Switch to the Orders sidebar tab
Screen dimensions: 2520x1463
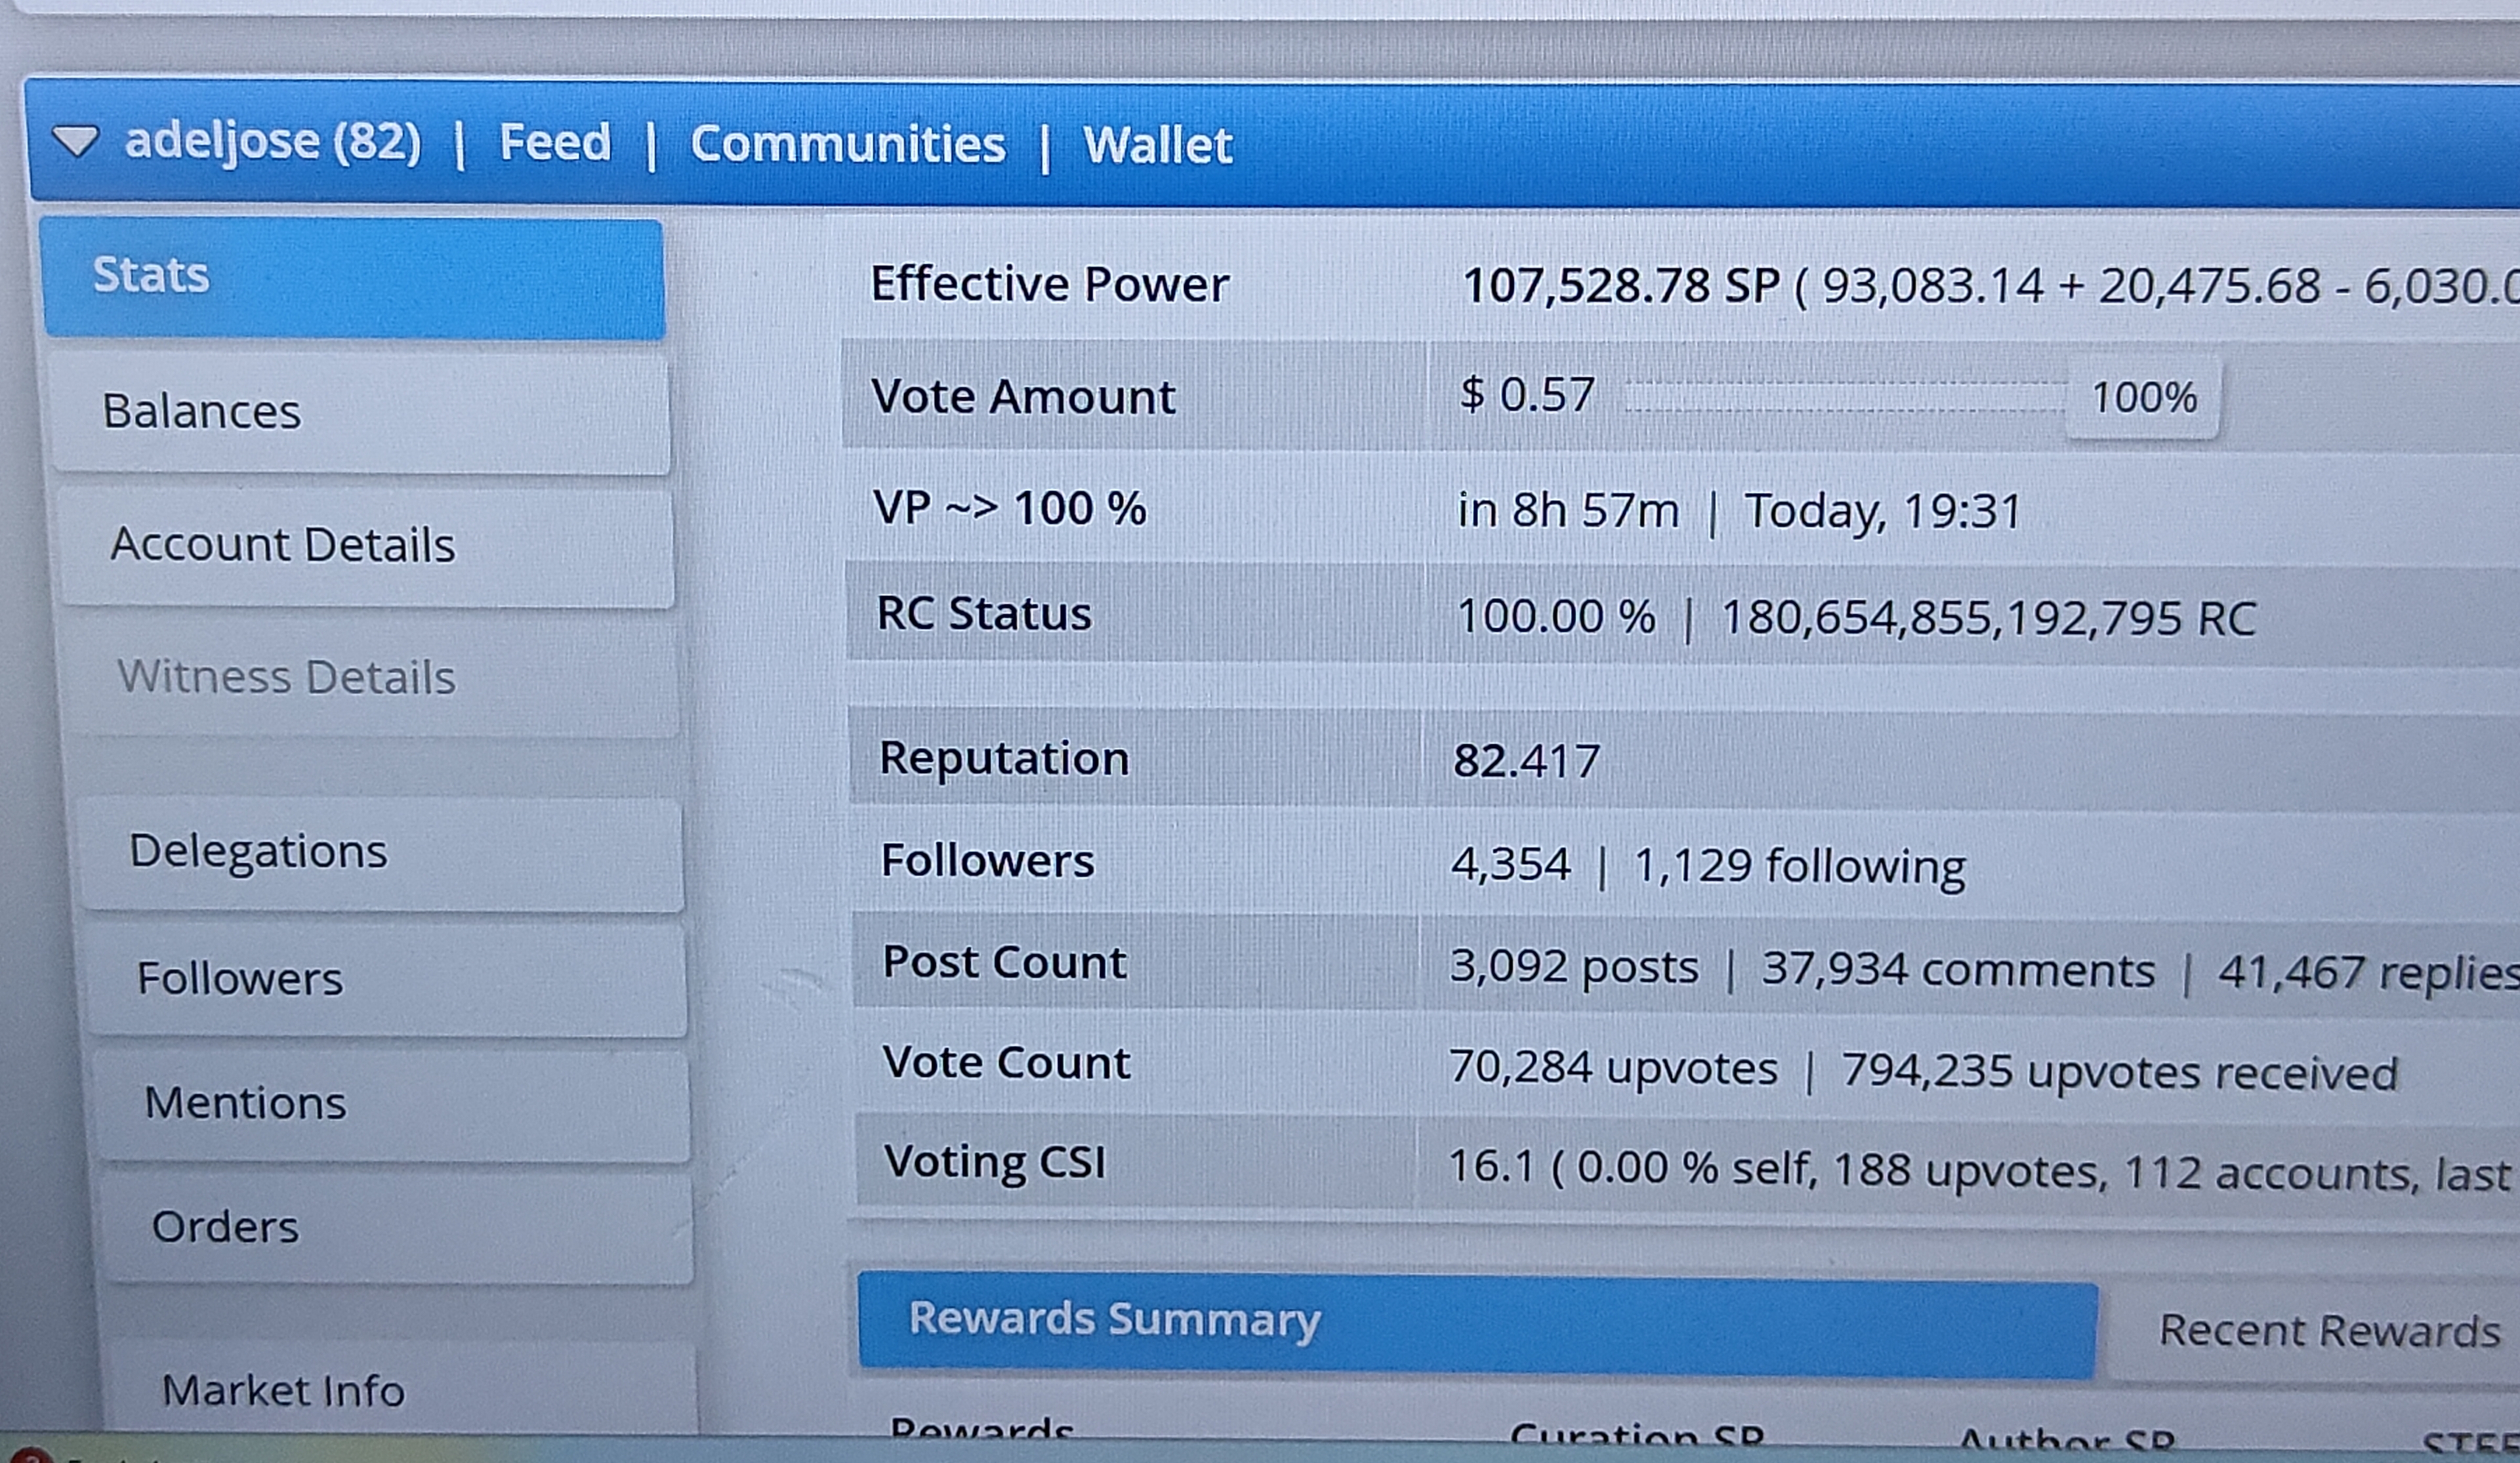[x=395, y=1228]
